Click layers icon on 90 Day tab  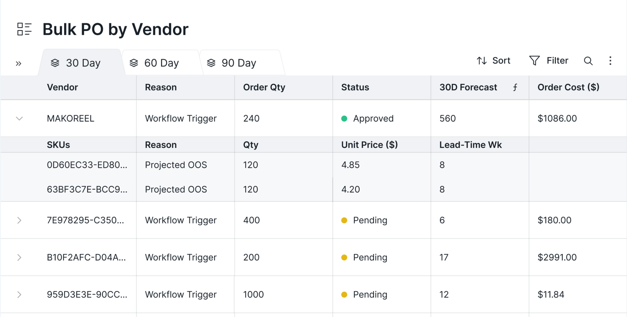[211, 63]
